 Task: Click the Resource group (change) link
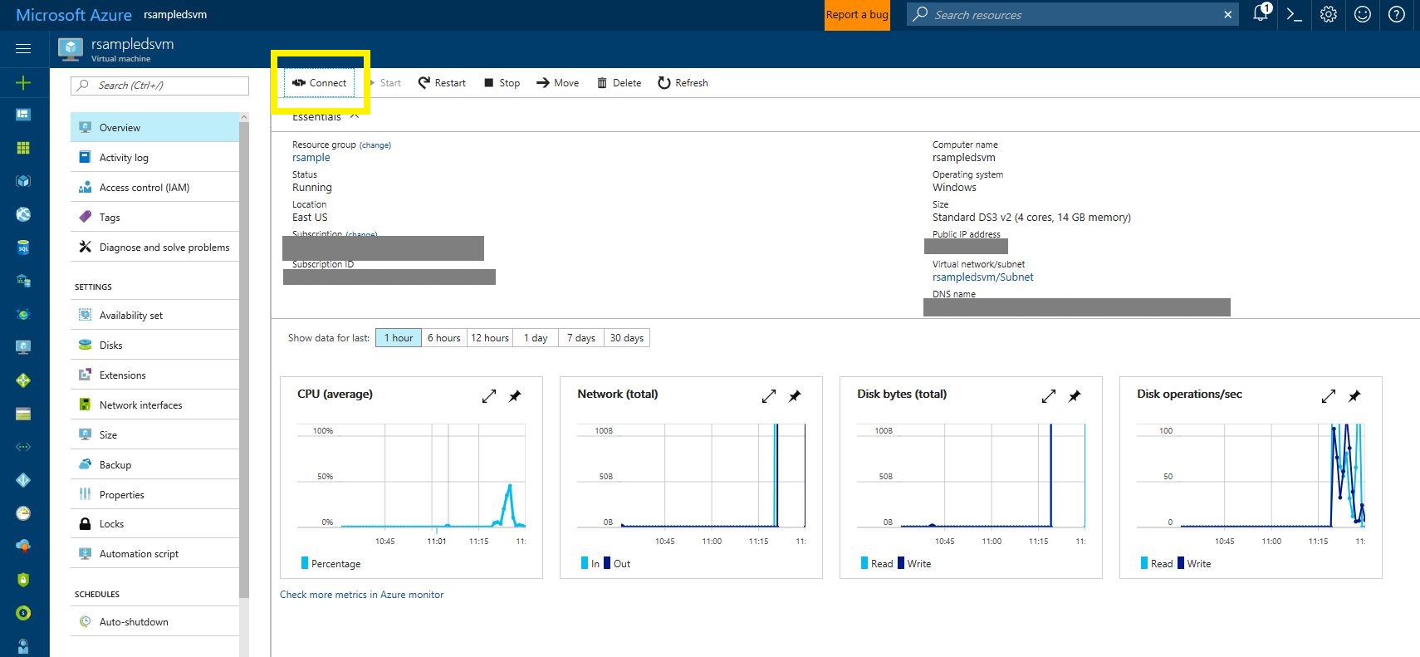coord(375,145)
